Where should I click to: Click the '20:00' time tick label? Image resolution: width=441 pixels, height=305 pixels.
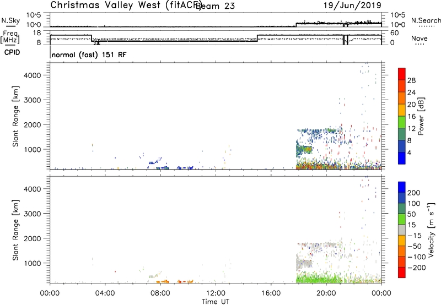point(326,293)
